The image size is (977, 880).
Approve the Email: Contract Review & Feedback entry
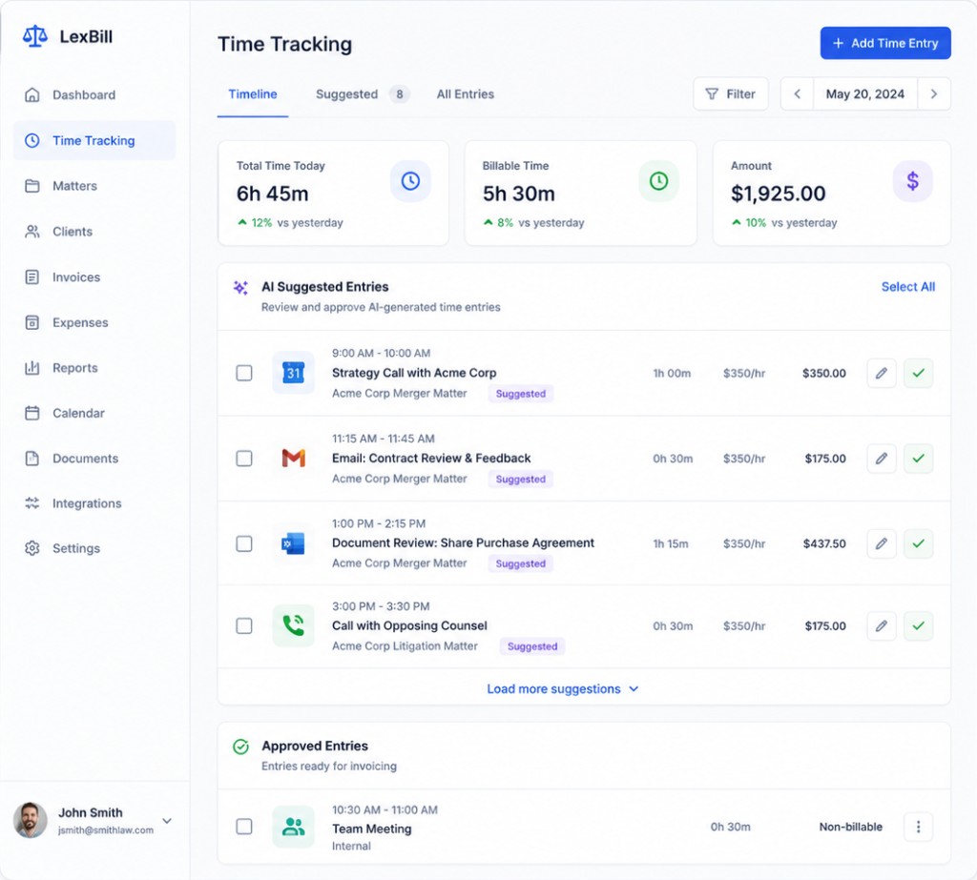tap(919, 459)
